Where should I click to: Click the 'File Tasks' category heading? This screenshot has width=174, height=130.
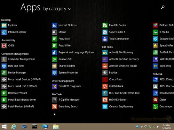click(x=57, y=94)
